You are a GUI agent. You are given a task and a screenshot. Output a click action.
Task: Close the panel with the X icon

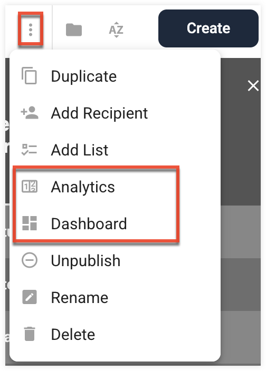point(253,85)
